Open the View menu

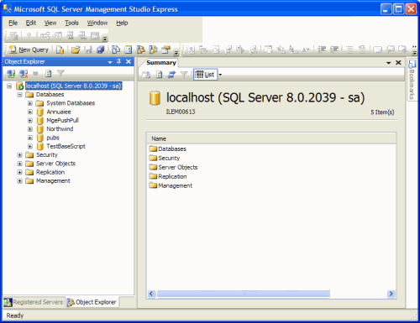[50, 23]
